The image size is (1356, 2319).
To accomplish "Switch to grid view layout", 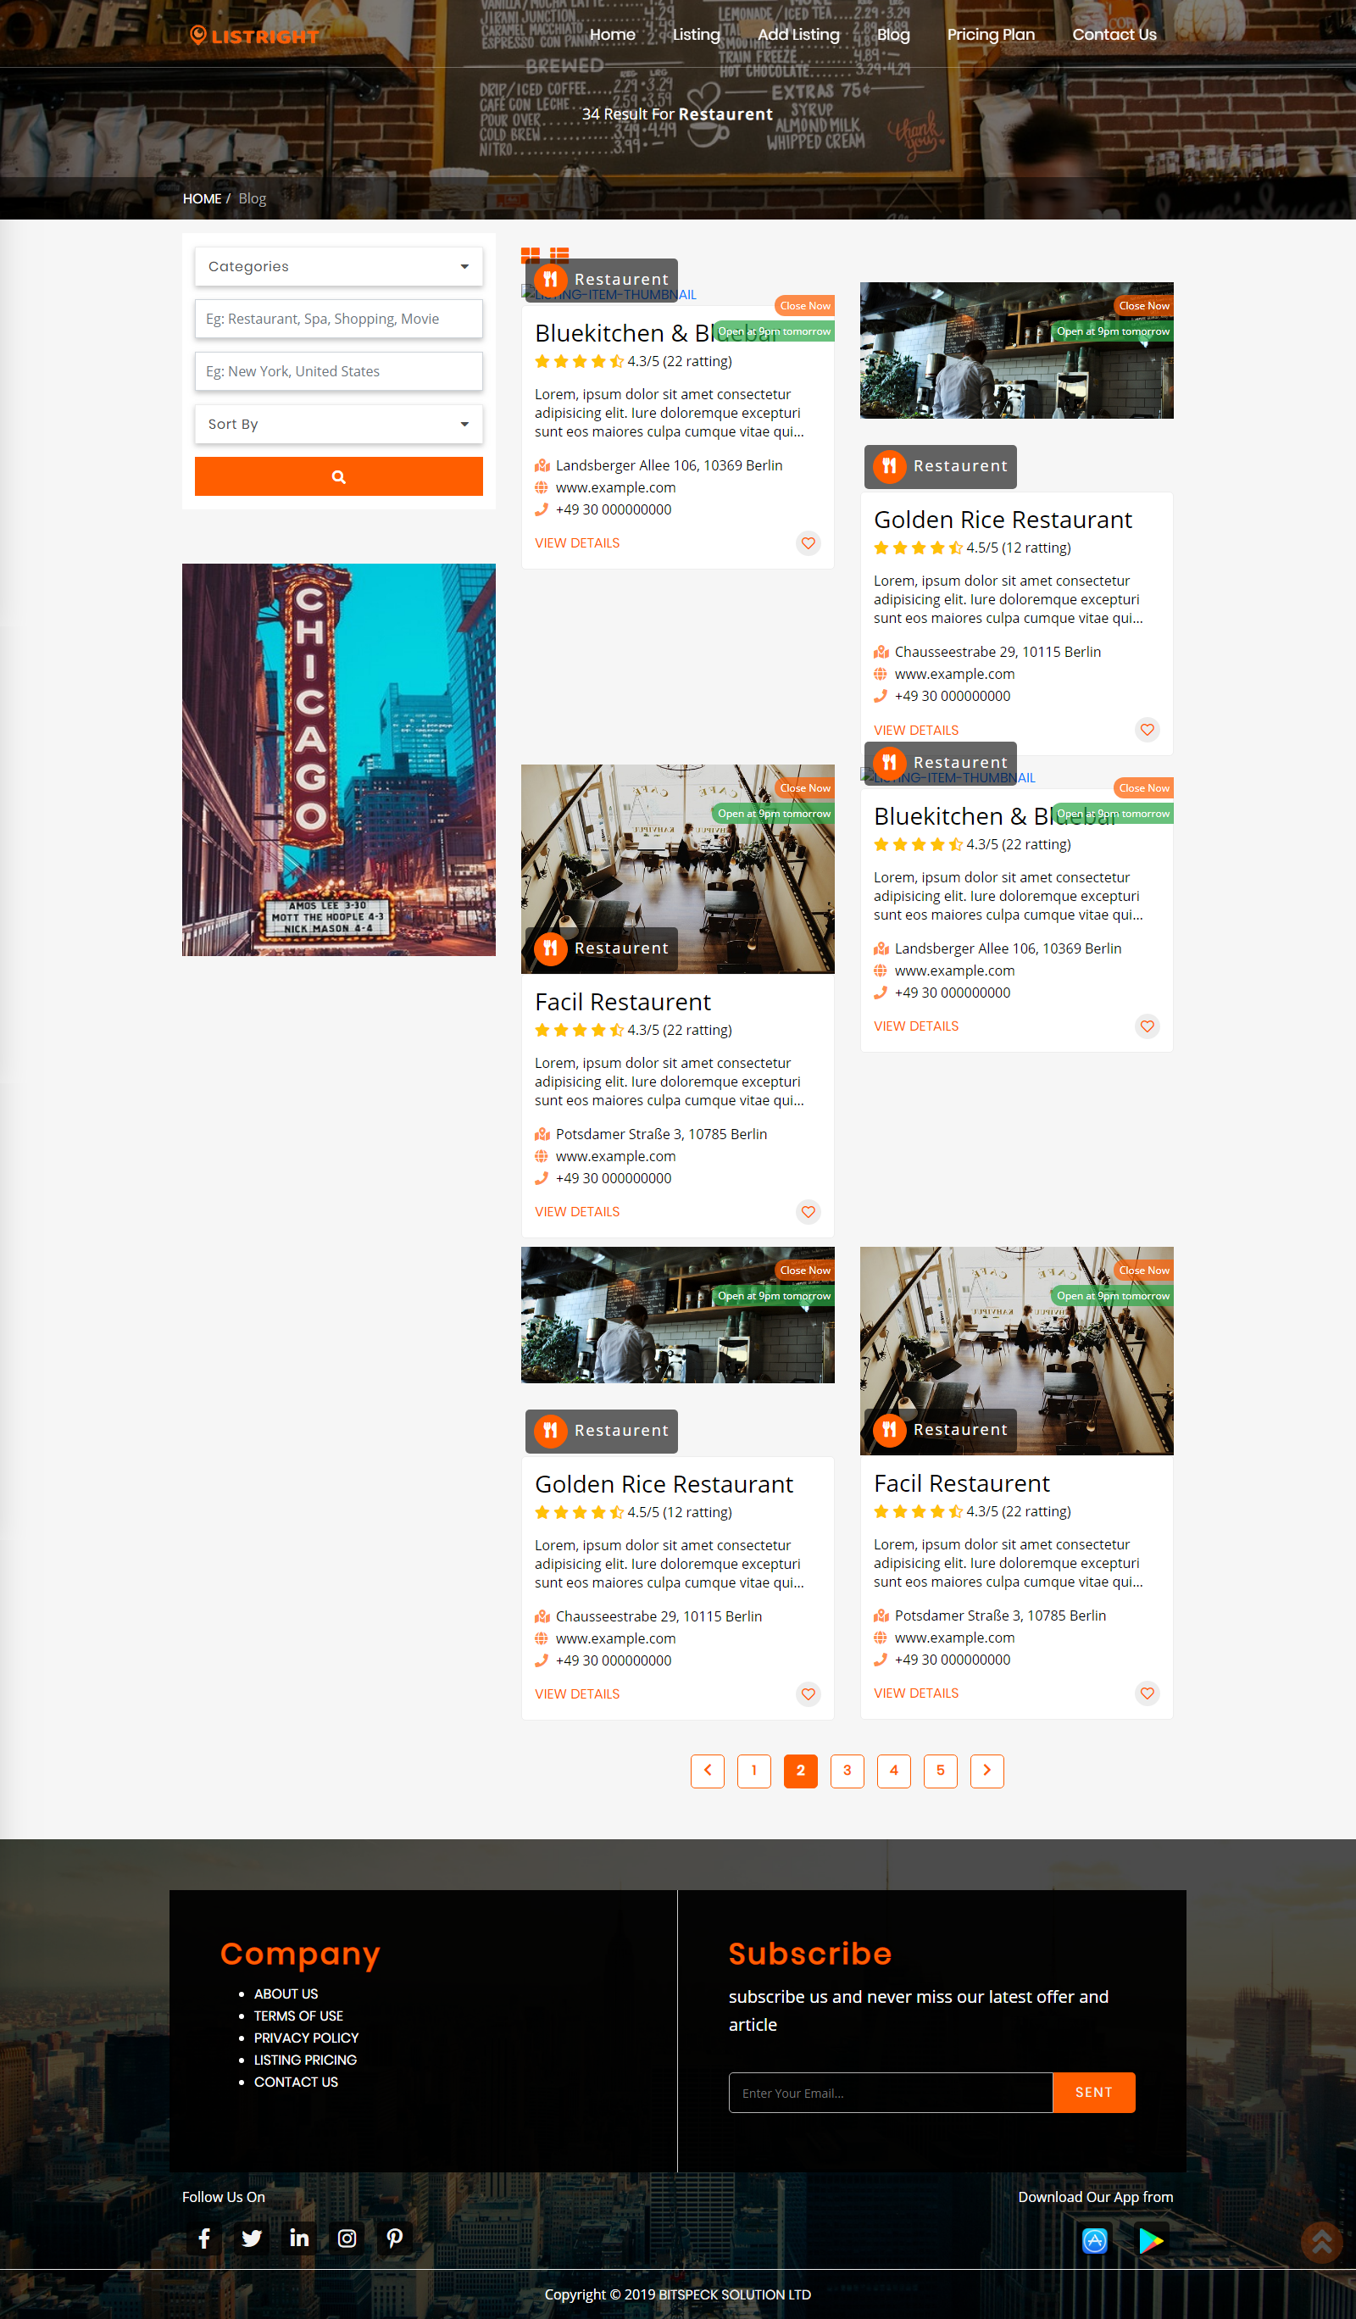I will 530,255.
